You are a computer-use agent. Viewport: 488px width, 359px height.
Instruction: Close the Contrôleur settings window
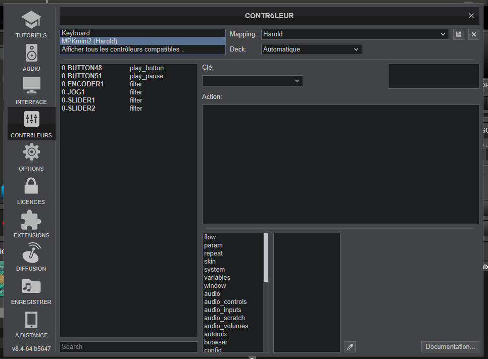pyautogui.click(x=471, y=16)
